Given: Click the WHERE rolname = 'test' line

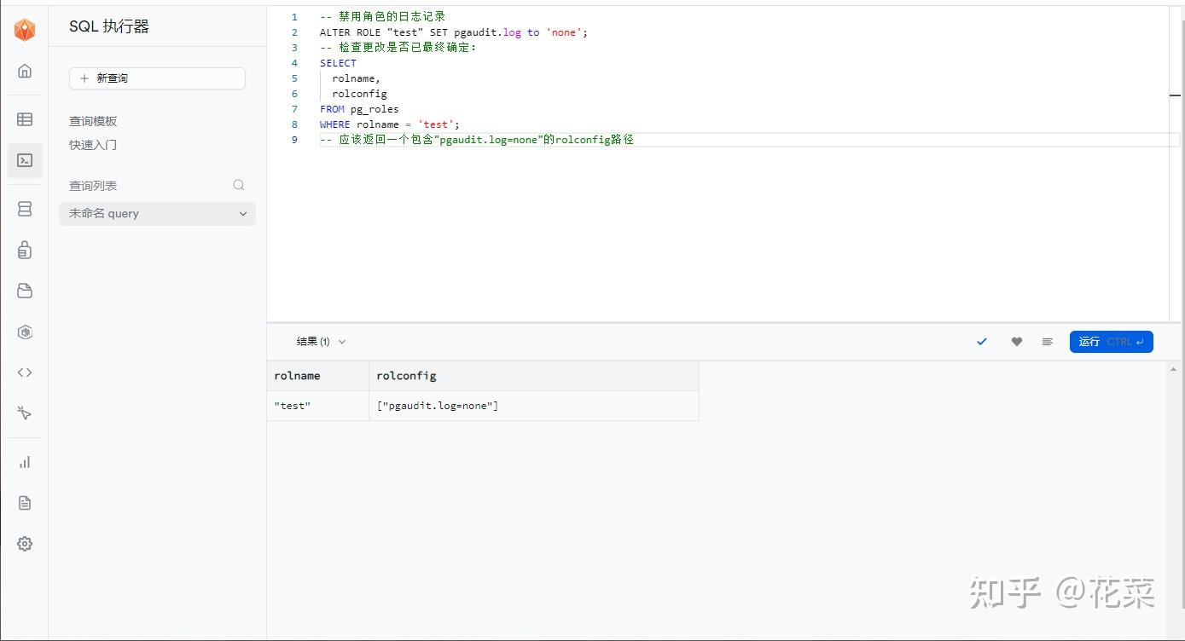Looking at the screenshot, I should [x=390, y=124].
